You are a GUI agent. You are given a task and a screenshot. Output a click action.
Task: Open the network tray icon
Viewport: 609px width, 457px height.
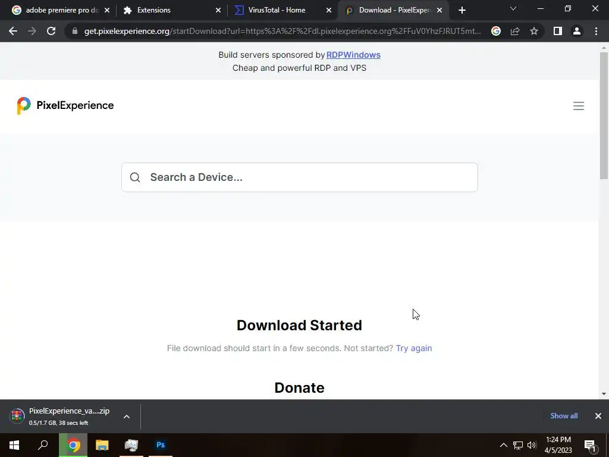point(518,445)
